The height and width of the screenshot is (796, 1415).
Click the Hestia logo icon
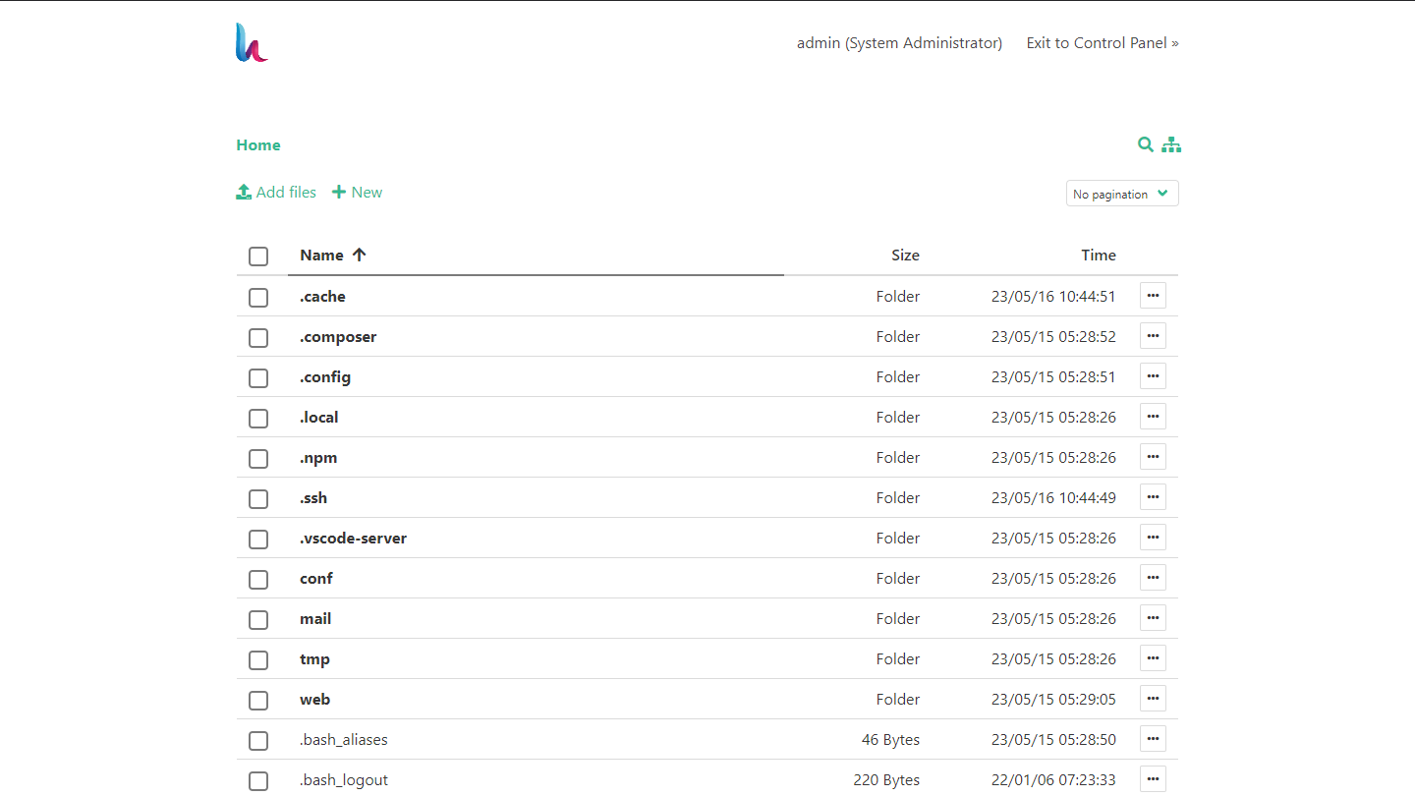coord(252,43)
